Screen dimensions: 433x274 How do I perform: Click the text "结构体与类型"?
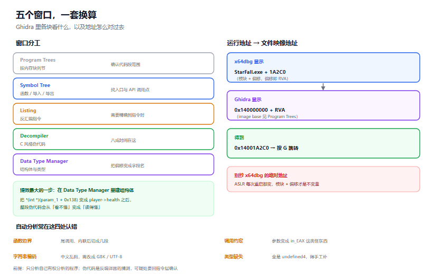[33, 169]
